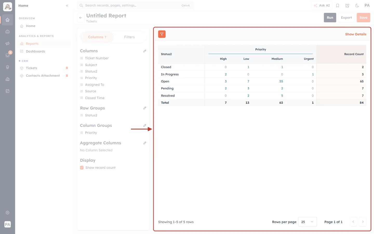Toggle the Show record count checkbox

coord(82,168)
